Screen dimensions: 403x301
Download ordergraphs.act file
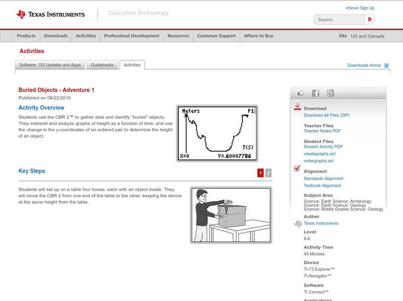[x=318, y=161]
